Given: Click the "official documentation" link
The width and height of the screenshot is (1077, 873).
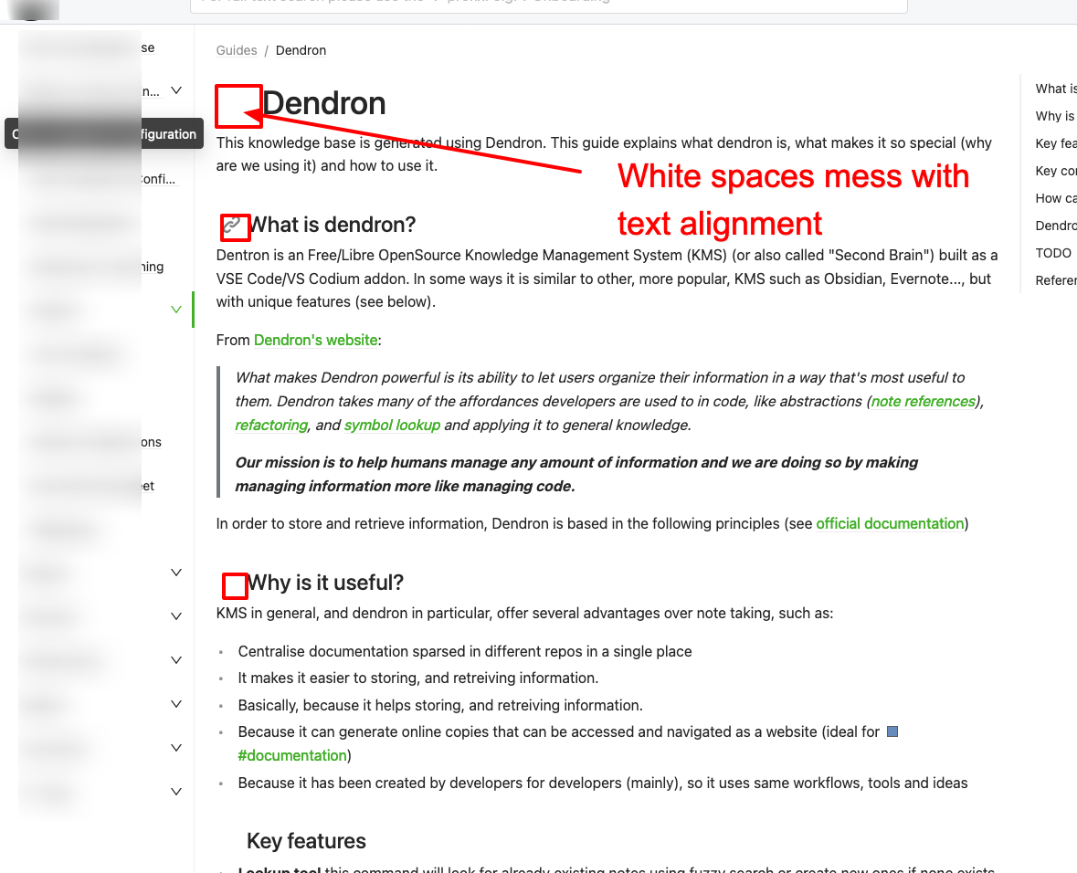Looking at the screenshot, I should (890, 523).
